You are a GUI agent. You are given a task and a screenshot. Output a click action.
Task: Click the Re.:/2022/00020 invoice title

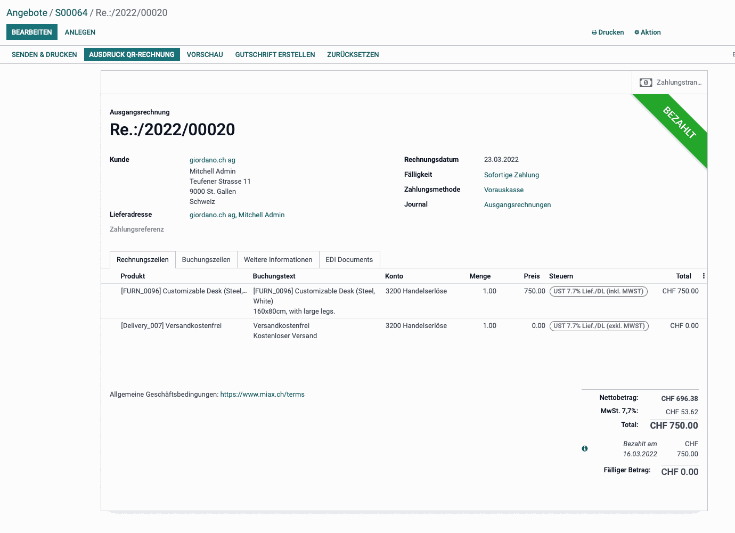tap(172, 129)
